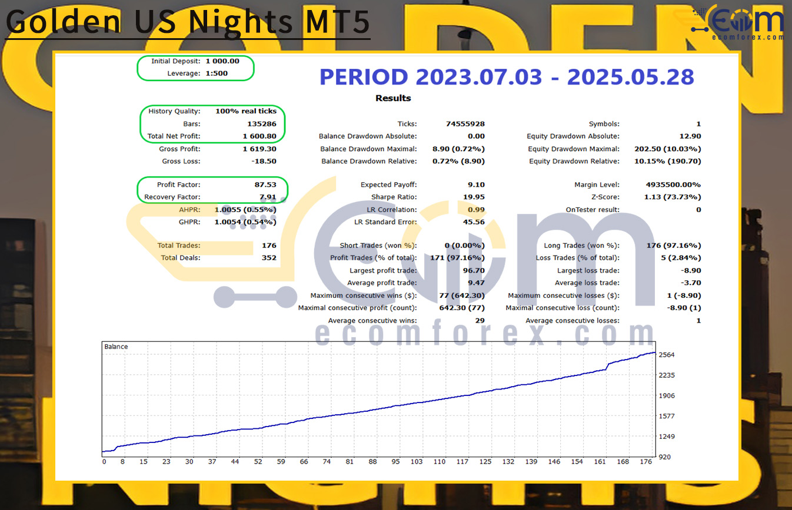Select chart y-axis label '1249'
The height and width of the screenshot is (510, 792).
pyautogui.click(x=667, y=437)
